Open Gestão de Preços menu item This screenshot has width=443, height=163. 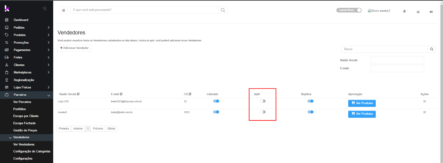[25, 130]
